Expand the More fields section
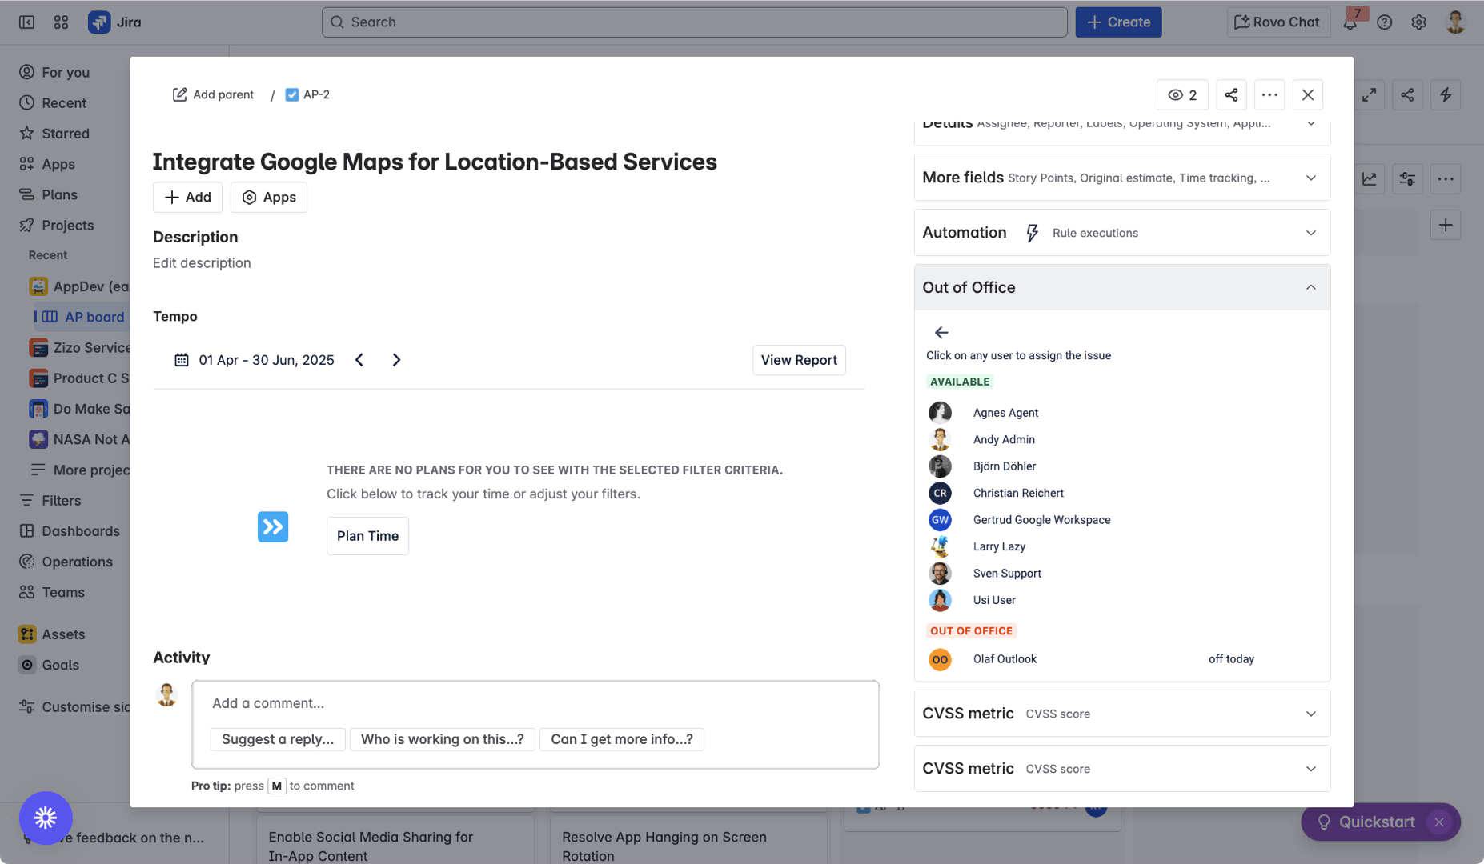 click(x=1310, y=178)
